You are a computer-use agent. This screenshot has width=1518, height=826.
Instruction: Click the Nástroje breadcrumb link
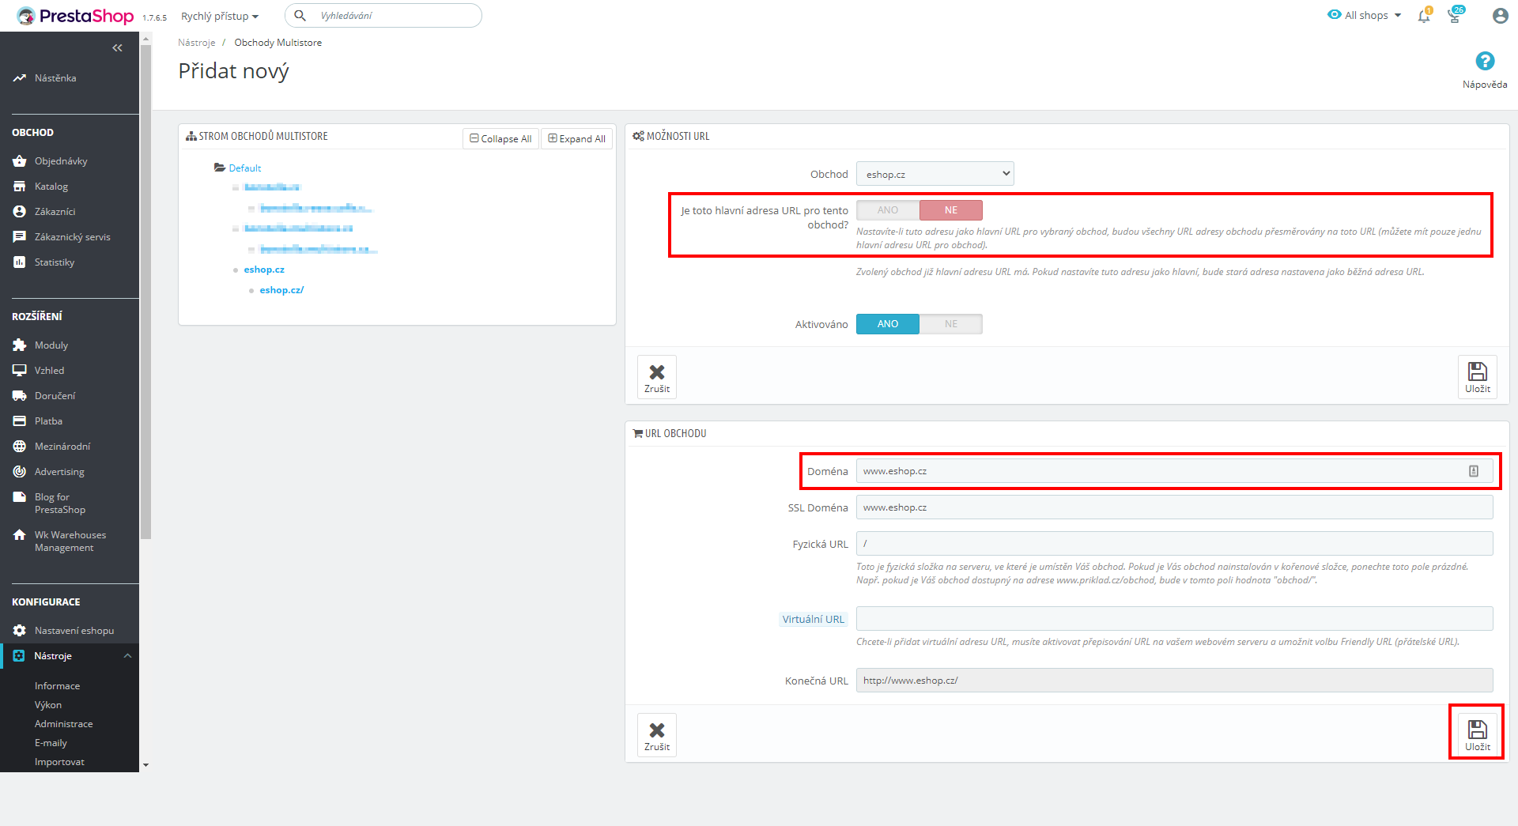click(197, 43)
